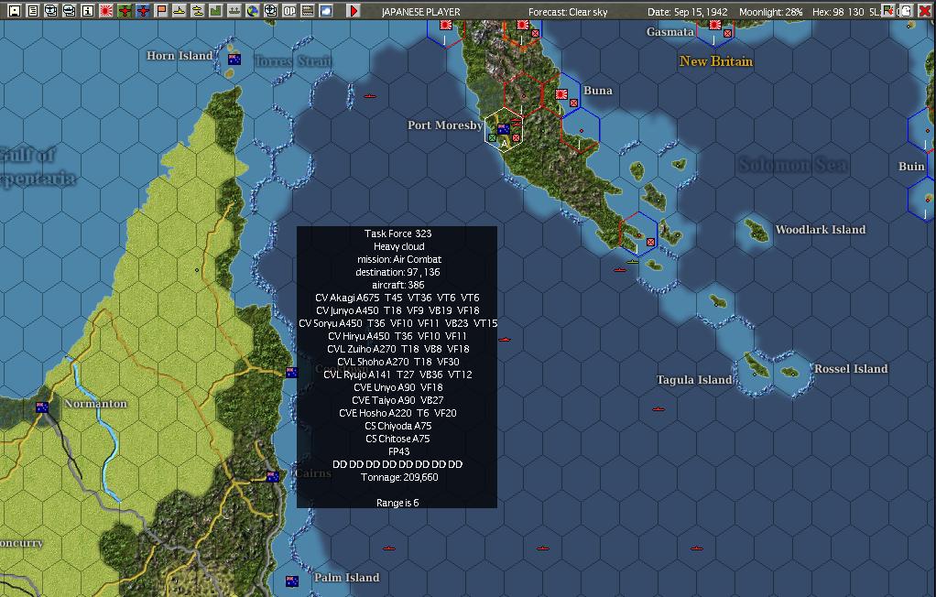This screenshot has width=936, height=597.
Task: Click the 'CVL Shoho A270' row in tooltip
Action: [x=397, y=362]
